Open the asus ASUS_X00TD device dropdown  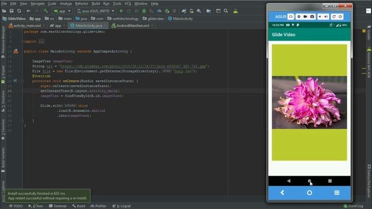95,11
